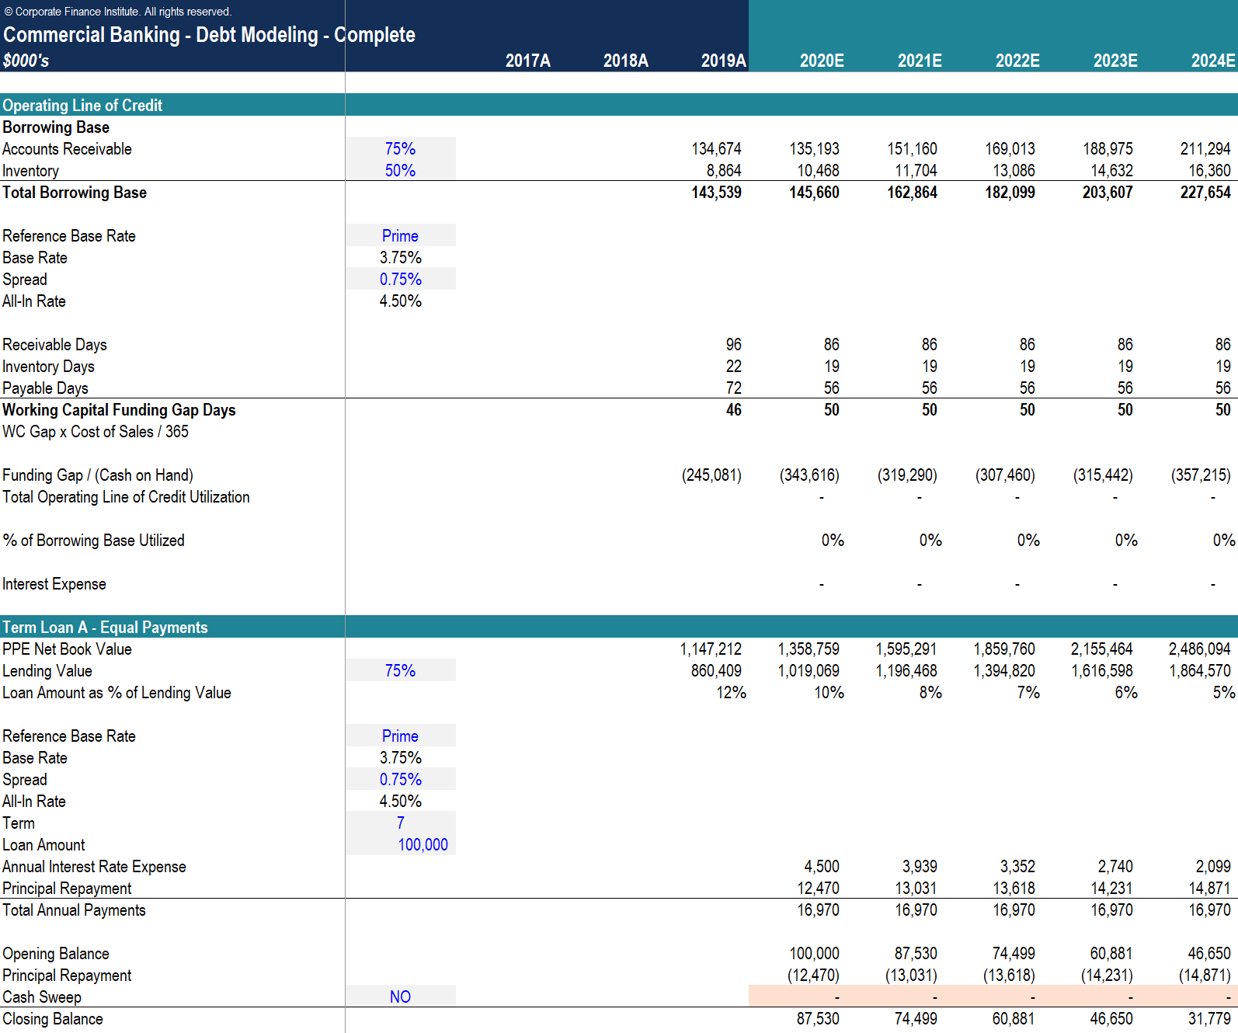The width and height of the screenshot is (1238, 1033).
Task: Select the Operating Line Spread 0.75% input
Action: (x=400, y=279)
